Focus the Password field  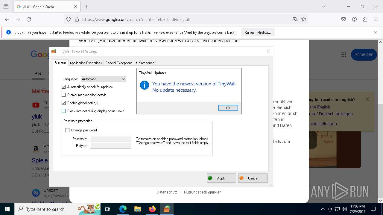111,139
